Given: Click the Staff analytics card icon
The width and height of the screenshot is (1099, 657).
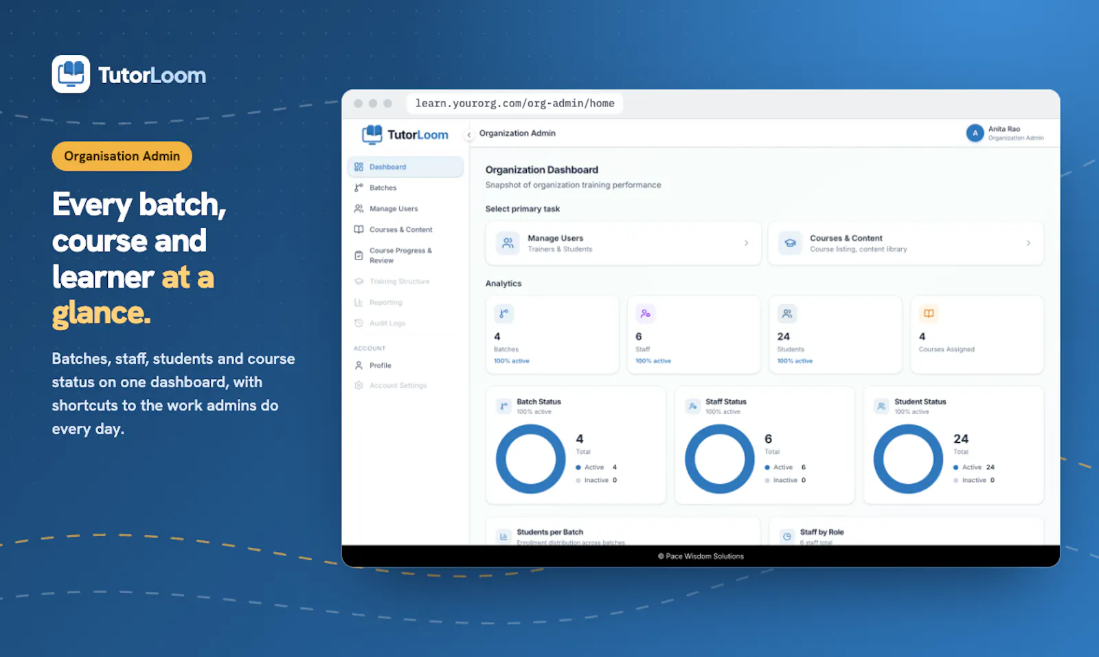Looking at the screenshot, I should click(645, 314).
